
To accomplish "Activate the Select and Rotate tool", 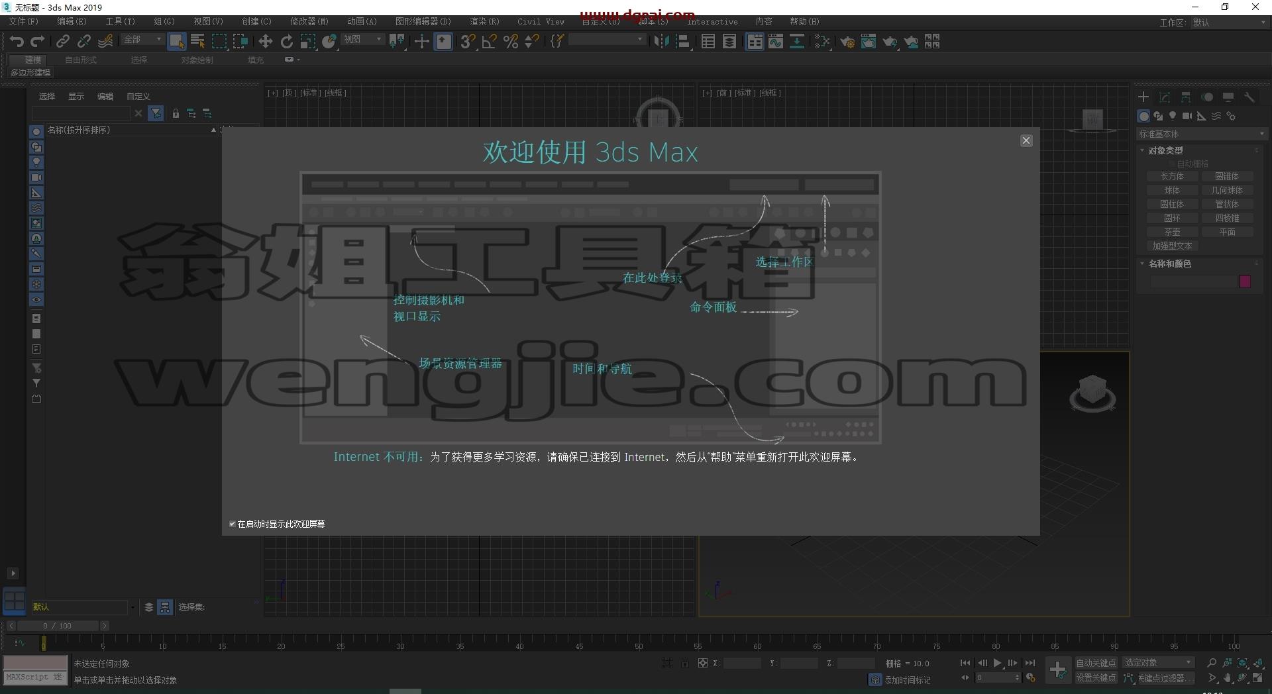I will 286,42.
